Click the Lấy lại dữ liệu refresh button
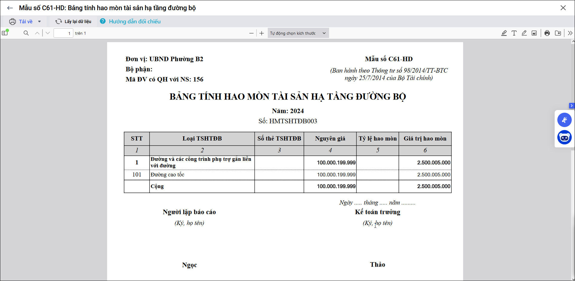The width and height of the screenshot is (575, 281). coord(73,22)
